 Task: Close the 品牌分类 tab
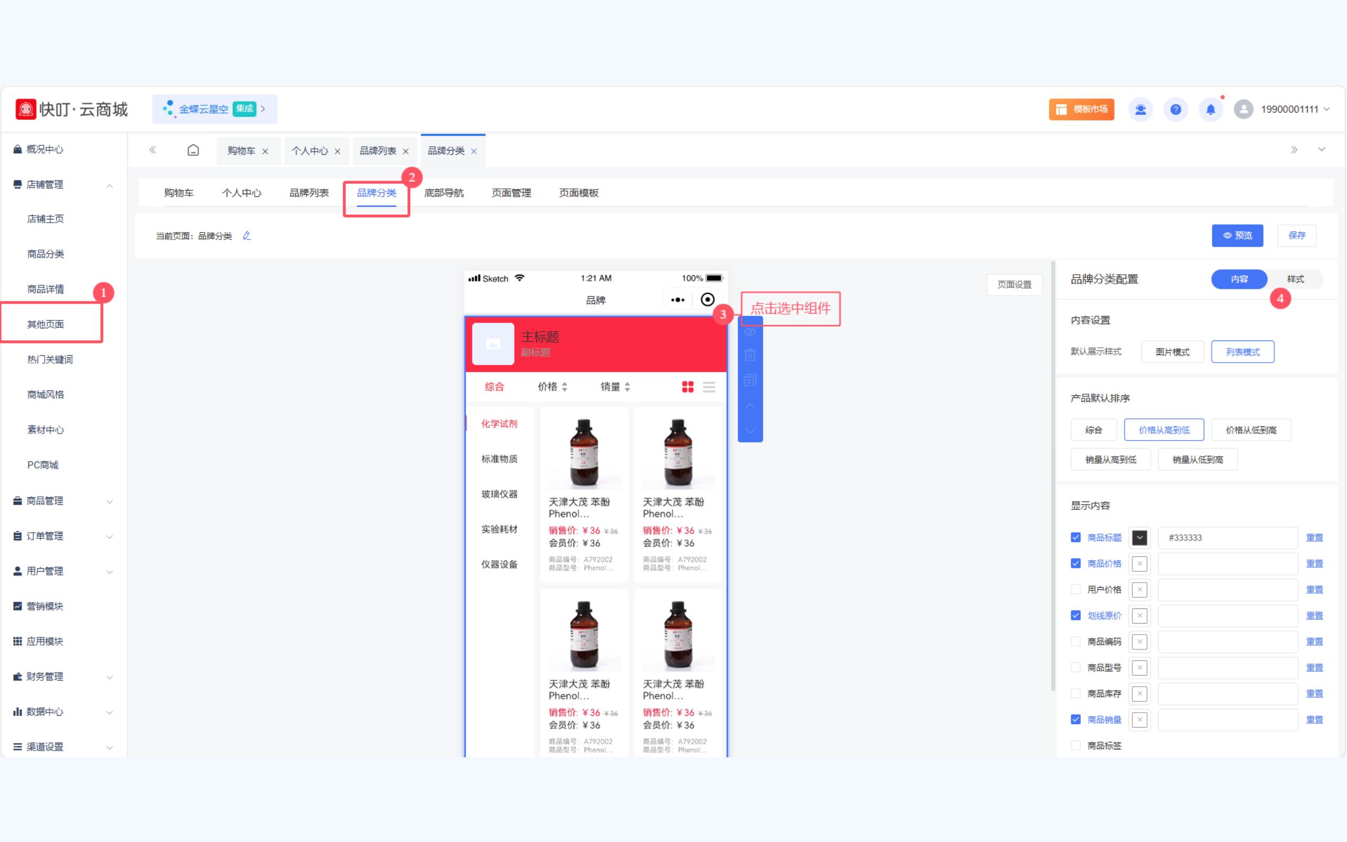click(474, 152)
